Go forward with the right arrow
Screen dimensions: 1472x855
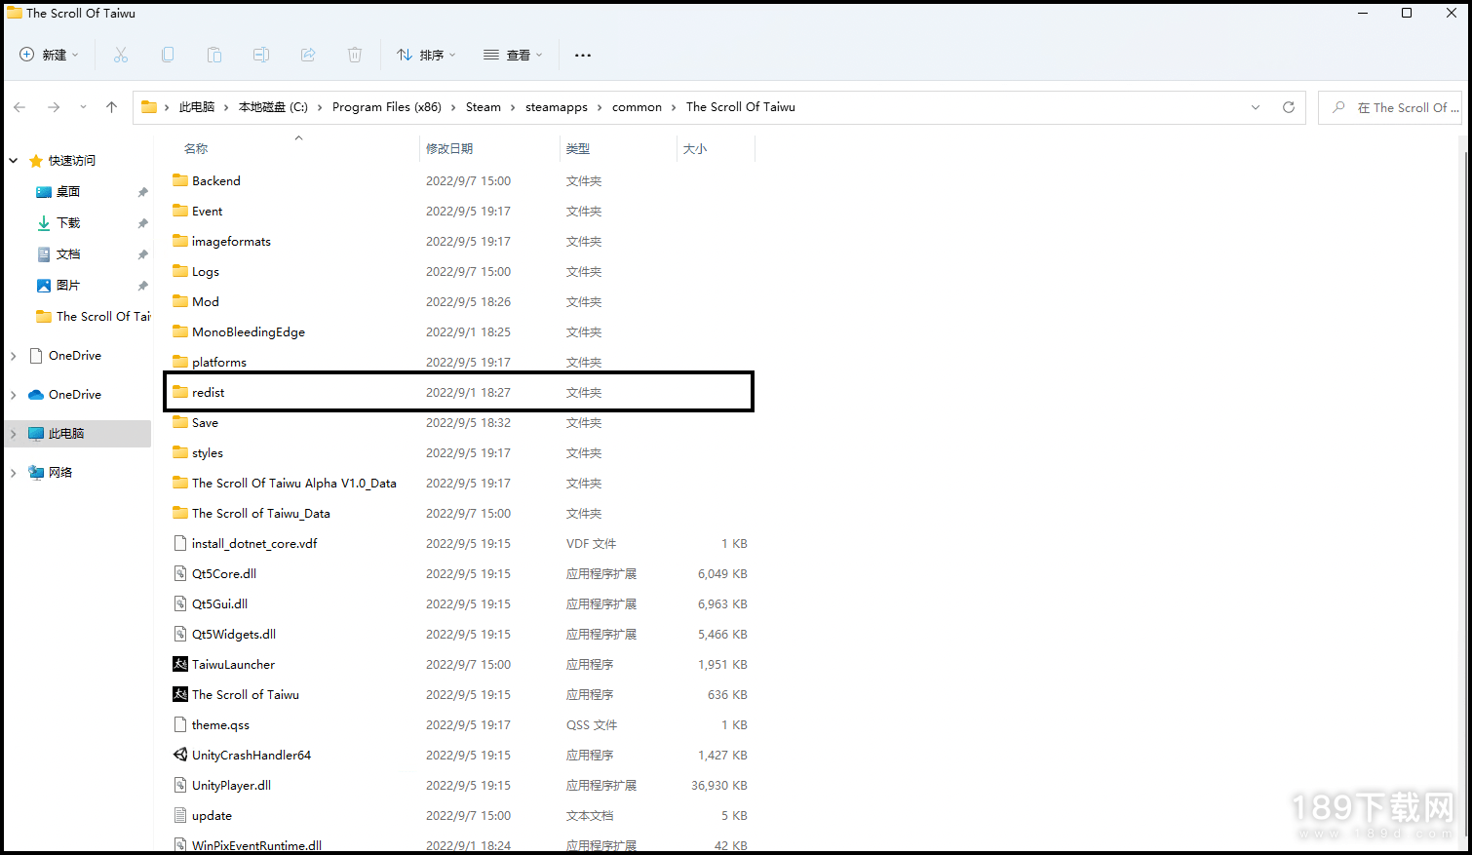[x=54, y=107]
